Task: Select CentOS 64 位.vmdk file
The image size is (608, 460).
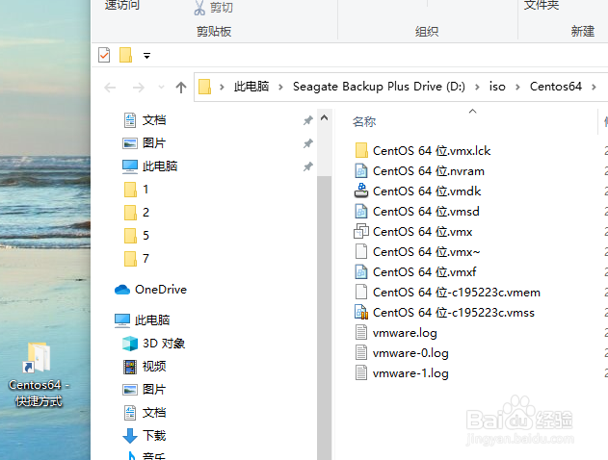Action: (x=418, y=191)
